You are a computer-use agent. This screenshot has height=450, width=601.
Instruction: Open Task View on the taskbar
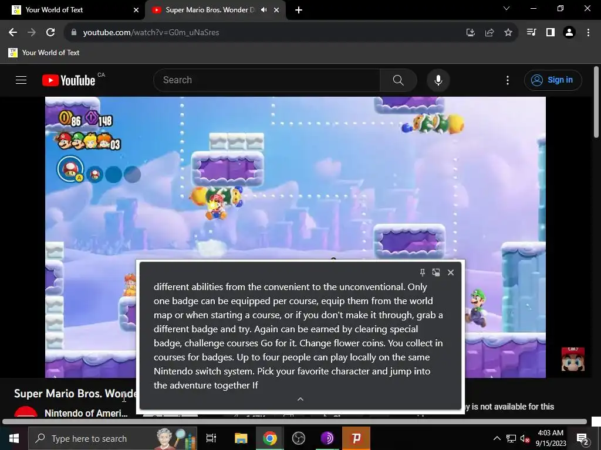click(211, 438)
